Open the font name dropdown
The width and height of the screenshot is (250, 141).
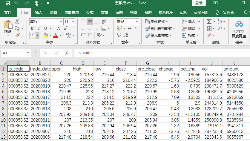[61, 22]
